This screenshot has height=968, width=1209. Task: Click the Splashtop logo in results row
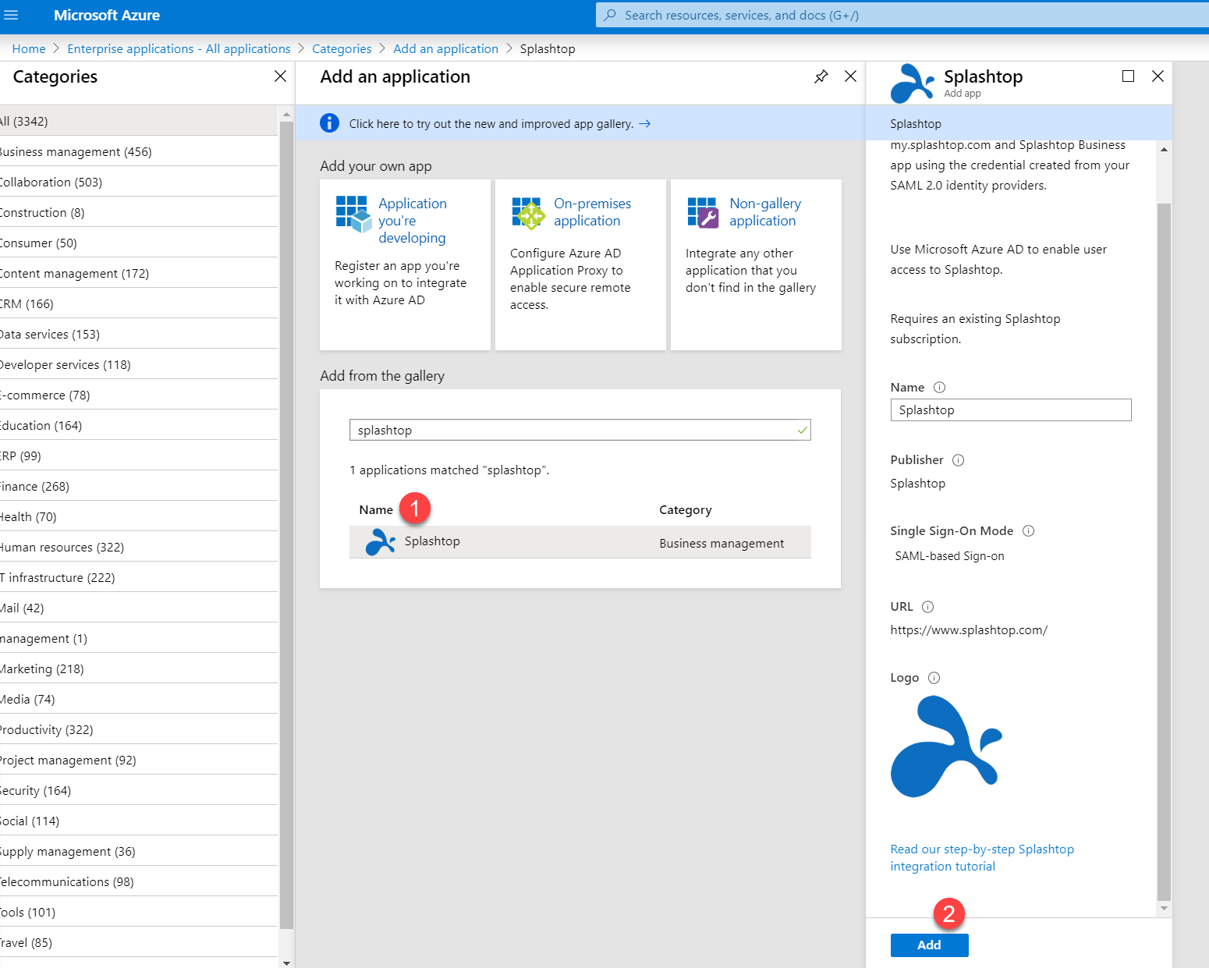coord(381,542)
